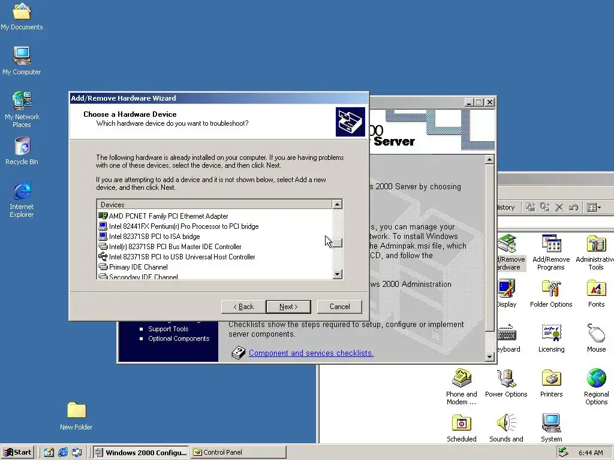Open Mouse settings in Control Panel

click(596, 338)
